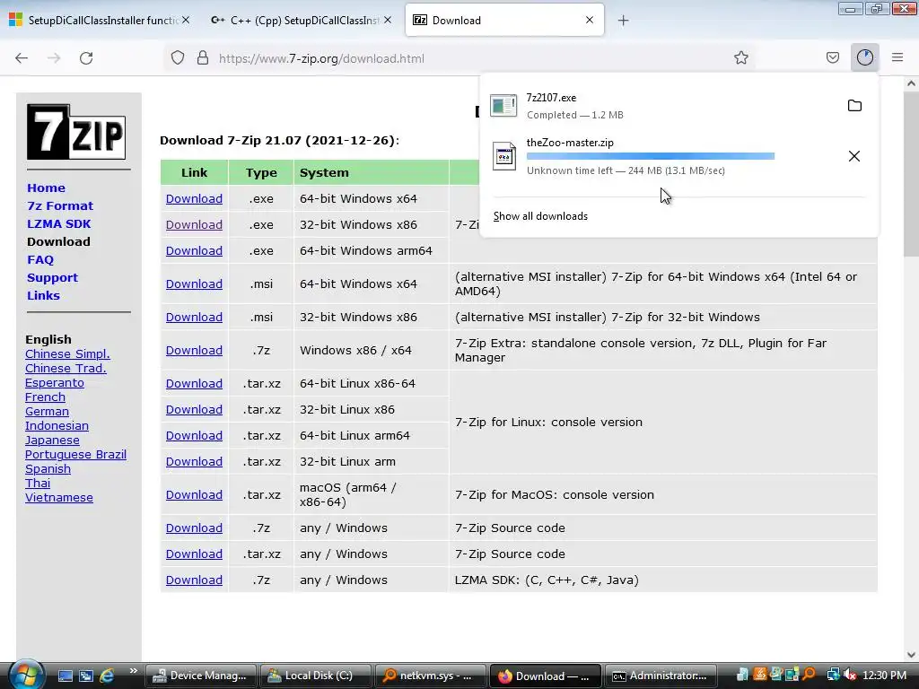Open the FAQ sidebar link

click(40, 260)
